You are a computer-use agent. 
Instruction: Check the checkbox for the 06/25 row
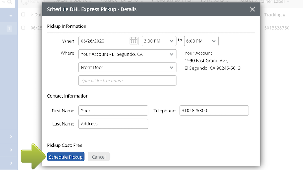point(23,28)
